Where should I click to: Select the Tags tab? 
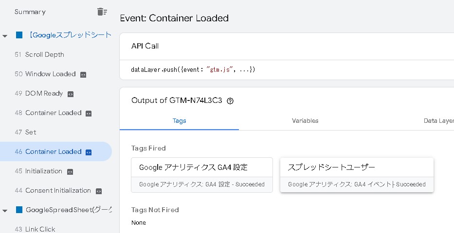pyautogui.click(x=179, y=121)
